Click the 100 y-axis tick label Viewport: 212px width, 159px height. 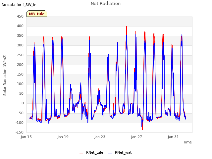20,84
